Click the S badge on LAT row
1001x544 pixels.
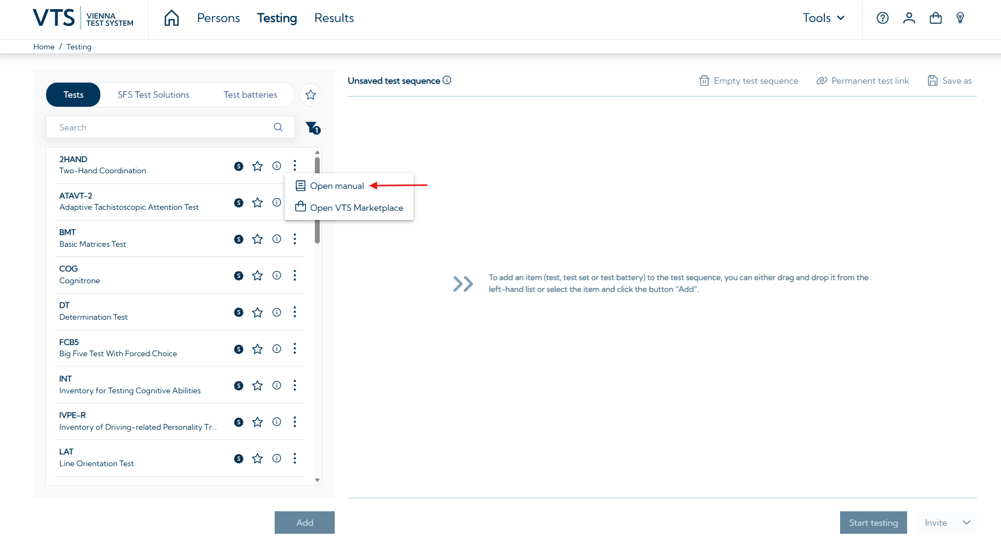coord(239,459)
